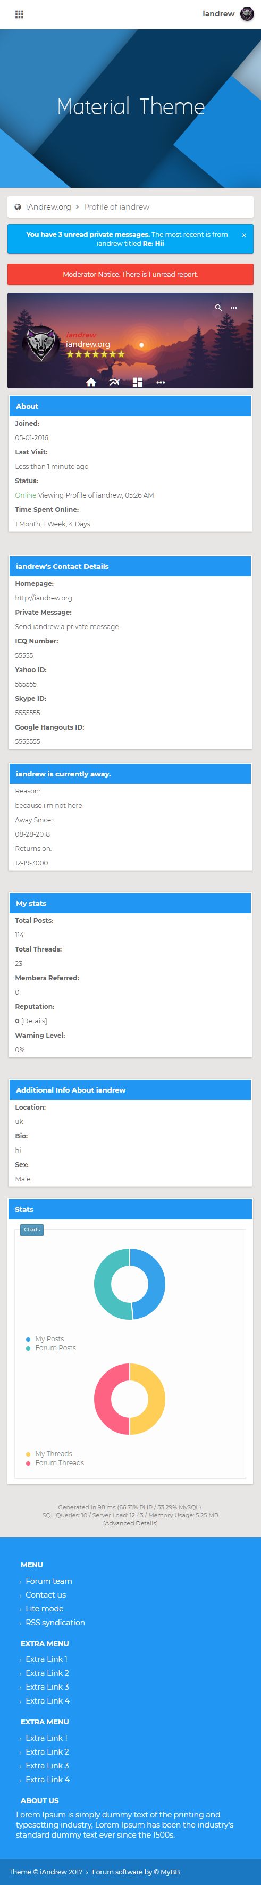Open the Re: Hii private message link
The width and height of the screenshot is (261, 1885).
click(x=153, y=244)
